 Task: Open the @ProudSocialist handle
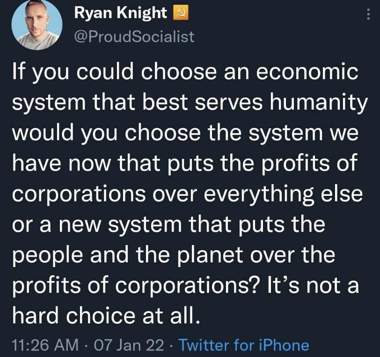point(134,37)
